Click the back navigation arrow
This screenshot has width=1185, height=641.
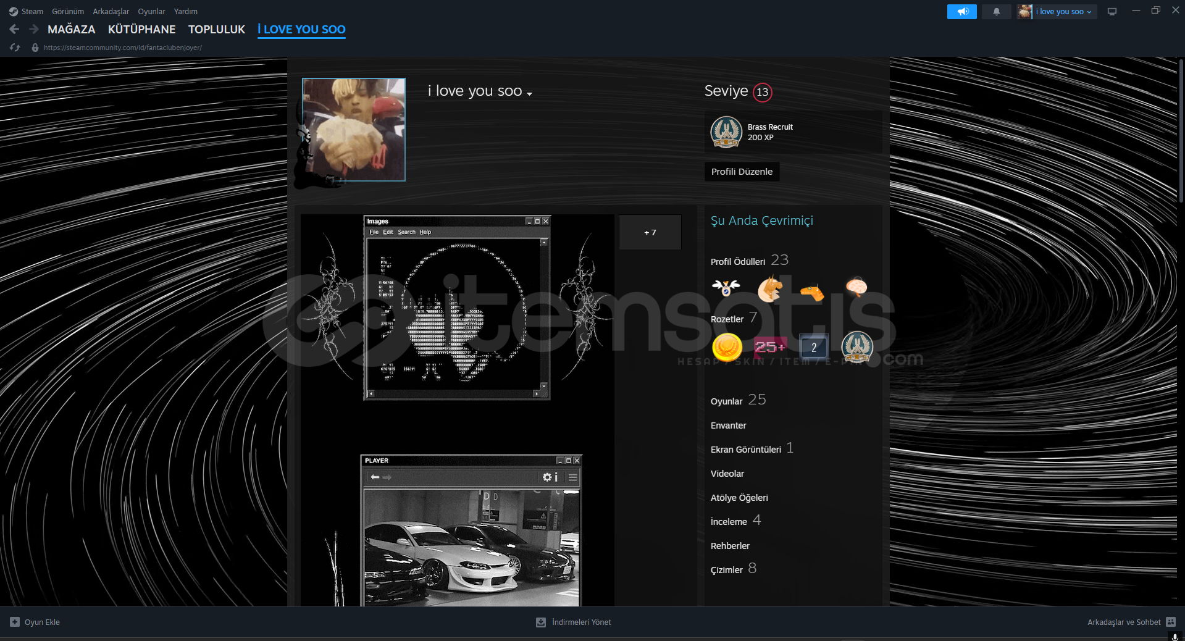coord(15,29)
